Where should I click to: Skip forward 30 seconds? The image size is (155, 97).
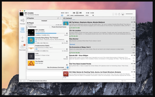click(87, 13)
